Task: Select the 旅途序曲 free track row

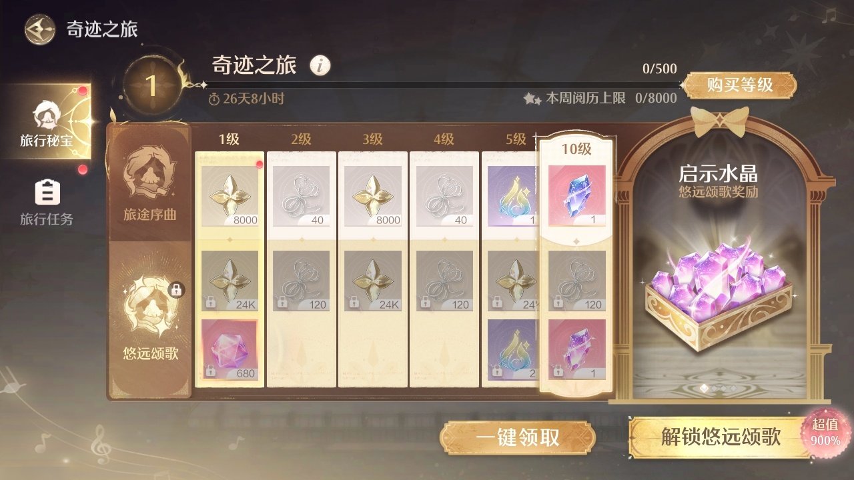Action: 149,183
